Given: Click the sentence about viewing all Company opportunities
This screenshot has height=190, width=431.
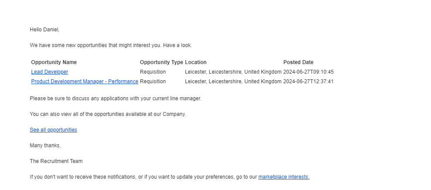Looking at the screenshot, I should tap(108, 114).
